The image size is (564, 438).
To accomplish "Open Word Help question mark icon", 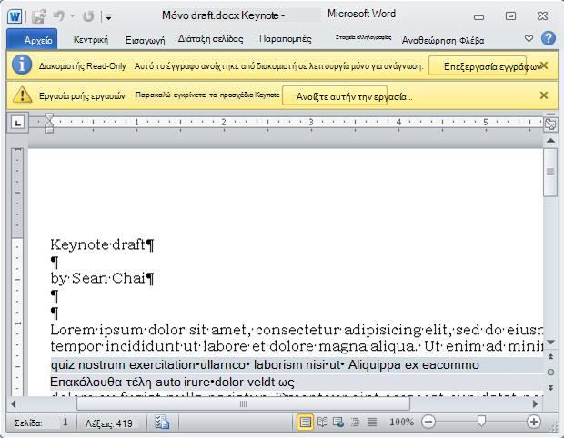I will pos(549,38).
